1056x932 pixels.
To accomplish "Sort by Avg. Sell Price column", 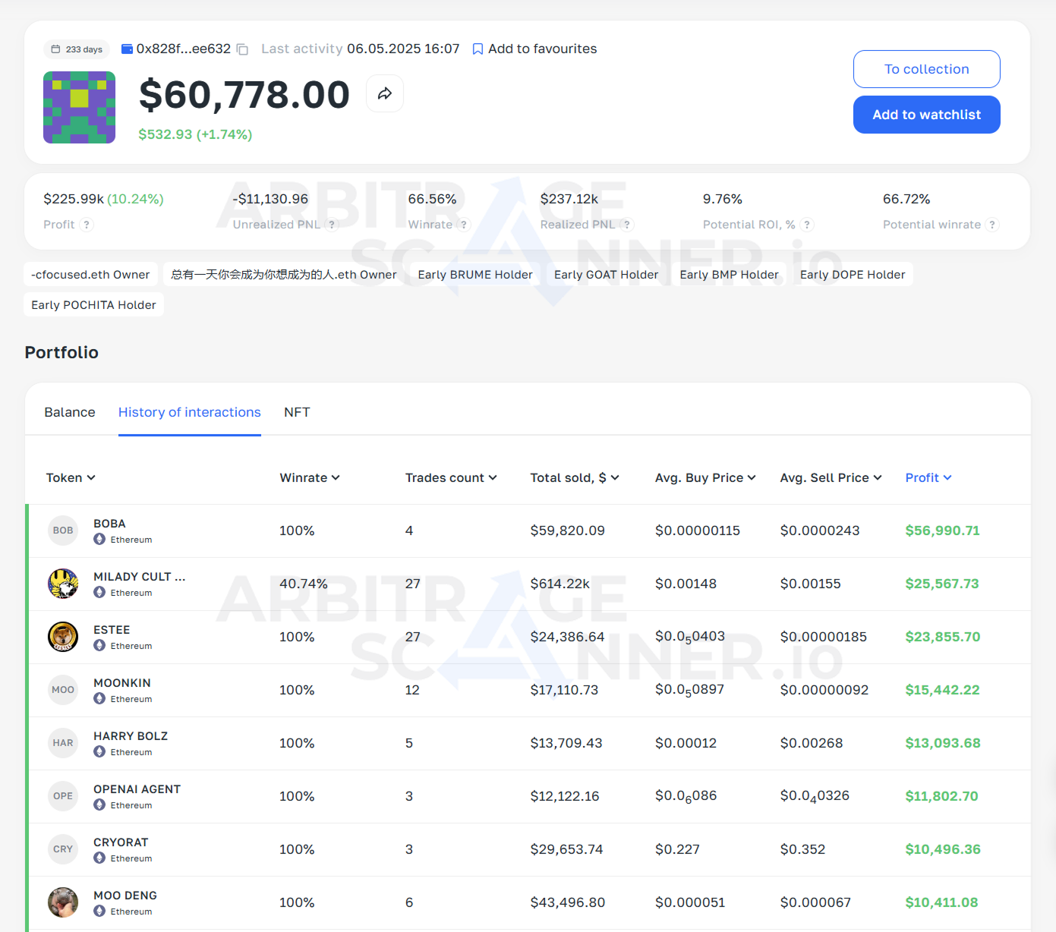I will pos(831,477).
